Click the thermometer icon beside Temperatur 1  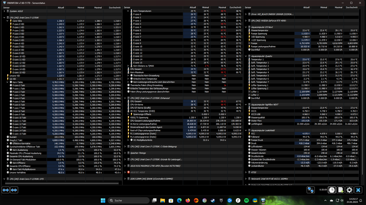click(x=249, y=60)
